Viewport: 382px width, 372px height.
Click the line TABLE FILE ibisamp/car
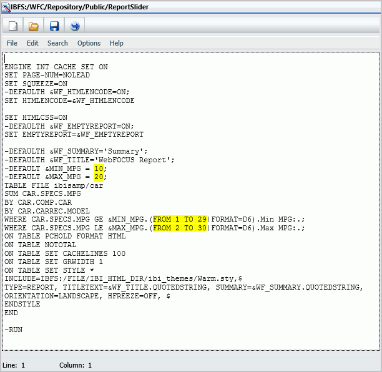pos(54,185)
